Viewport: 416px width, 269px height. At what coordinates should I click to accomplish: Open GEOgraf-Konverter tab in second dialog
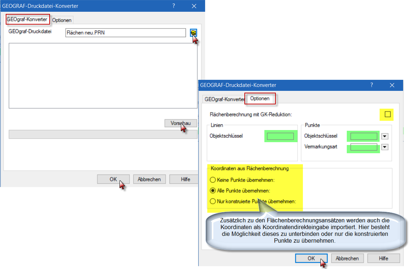click(224, 99)
